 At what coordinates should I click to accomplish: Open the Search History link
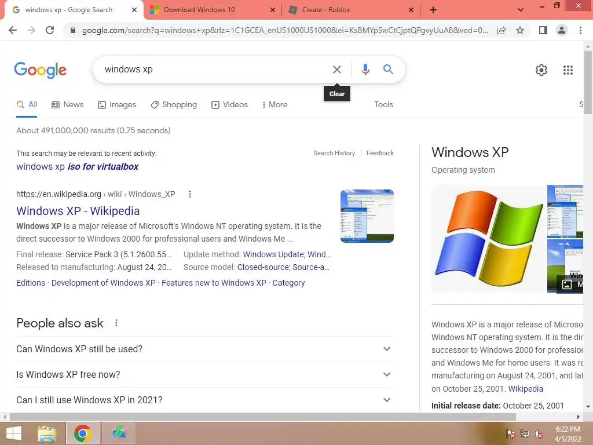tap(334, 153)
